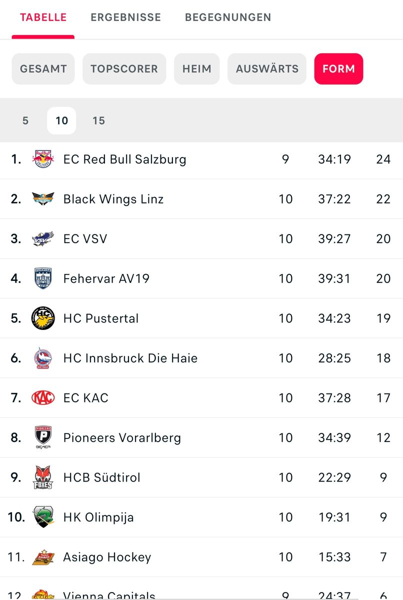Switch to the Ergebnisse tab
The height and width of the screenshot is (600, 403).
tap(126, 17)
